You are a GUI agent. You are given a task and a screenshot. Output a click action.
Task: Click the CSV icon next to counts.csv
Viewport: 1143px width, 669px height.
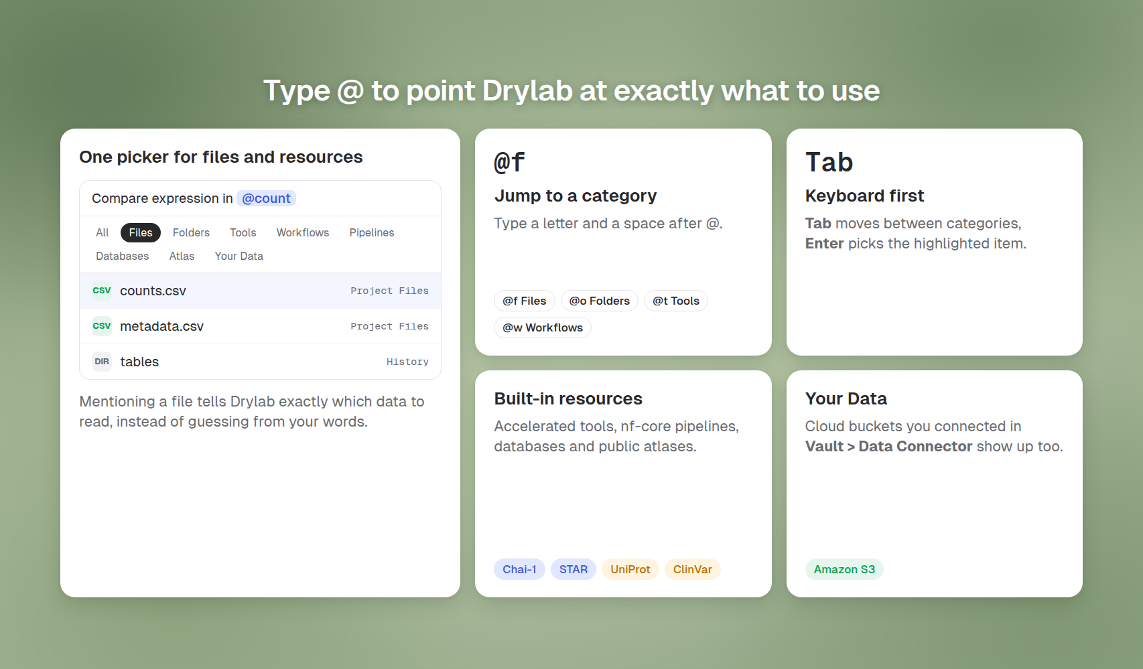[102, 291]
